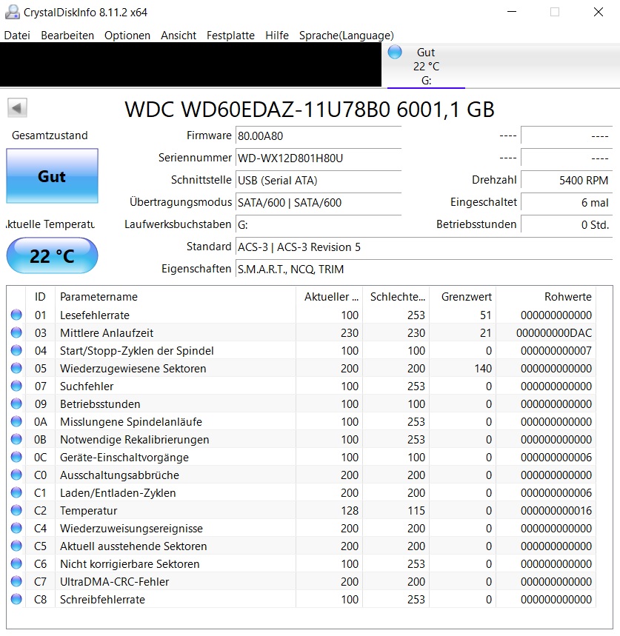This screenshot has height=636, width=620.
Task: Open the Optionen menu
Action: tap(127, 36)
